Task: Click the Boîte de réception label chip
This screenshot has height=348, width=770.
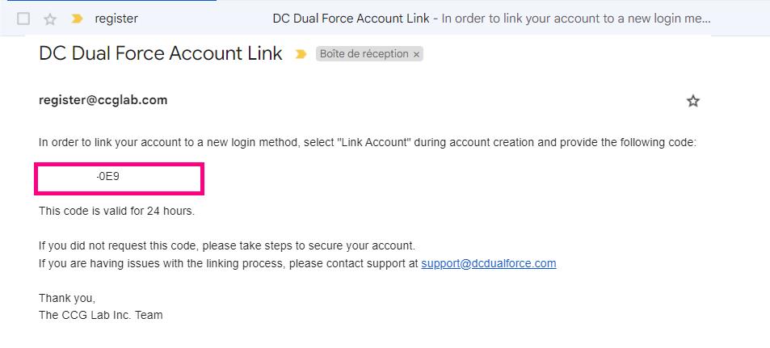Action: pyautogui.click(x=364, y=54)
